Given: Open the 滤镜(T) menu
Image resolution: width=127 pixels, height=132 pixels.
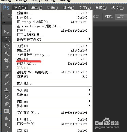Looking at the screenshot, I should point(117,8).
